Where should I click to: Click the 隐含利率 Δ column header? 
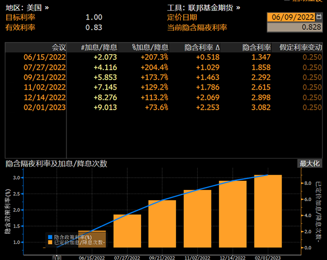coord(202,47)
